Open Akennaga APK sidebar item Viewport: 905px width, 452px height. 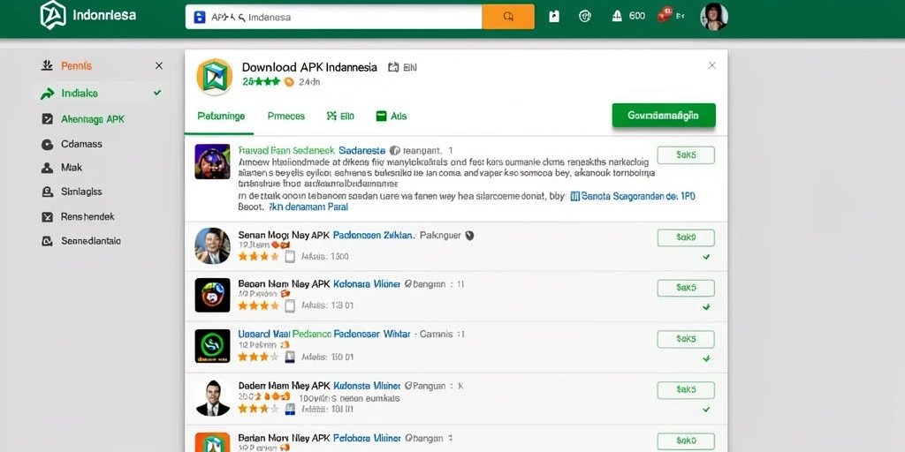click(92, 119)
